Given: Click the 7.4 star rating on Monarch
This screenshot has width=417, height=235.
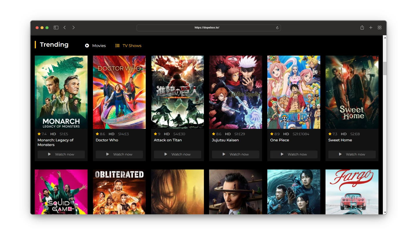Looking at the screenshot, I should click(42, 134).
